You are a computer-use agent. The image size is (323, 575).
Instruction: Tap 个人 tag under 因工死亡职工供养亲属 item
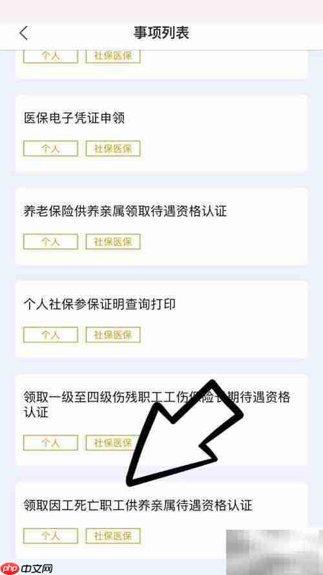(50, 536)
